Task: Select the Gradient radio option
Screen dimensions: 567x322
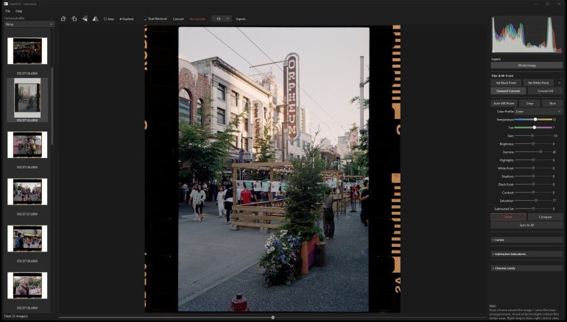Action: coord(127,19)
